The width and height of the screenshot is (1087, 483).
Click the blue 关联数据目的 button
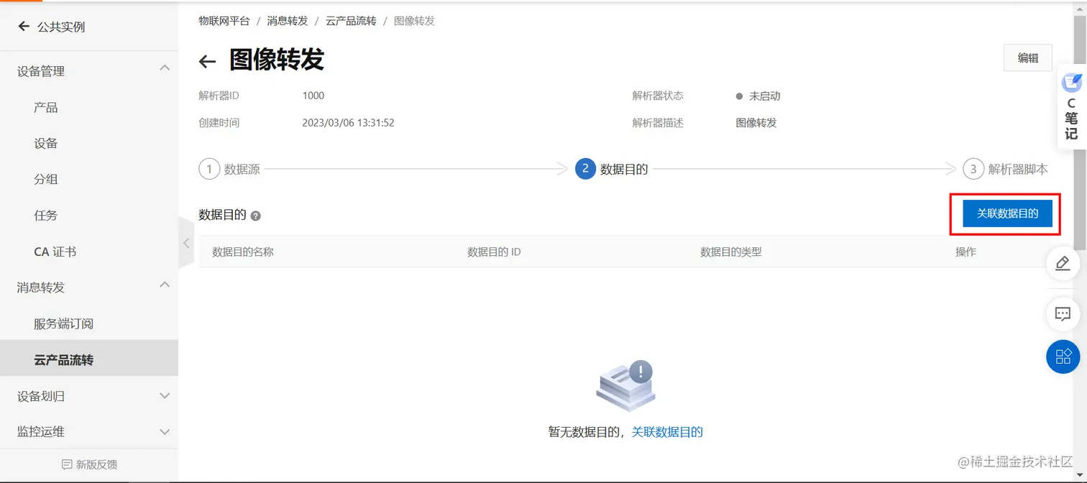click(x=1007, y=213)
